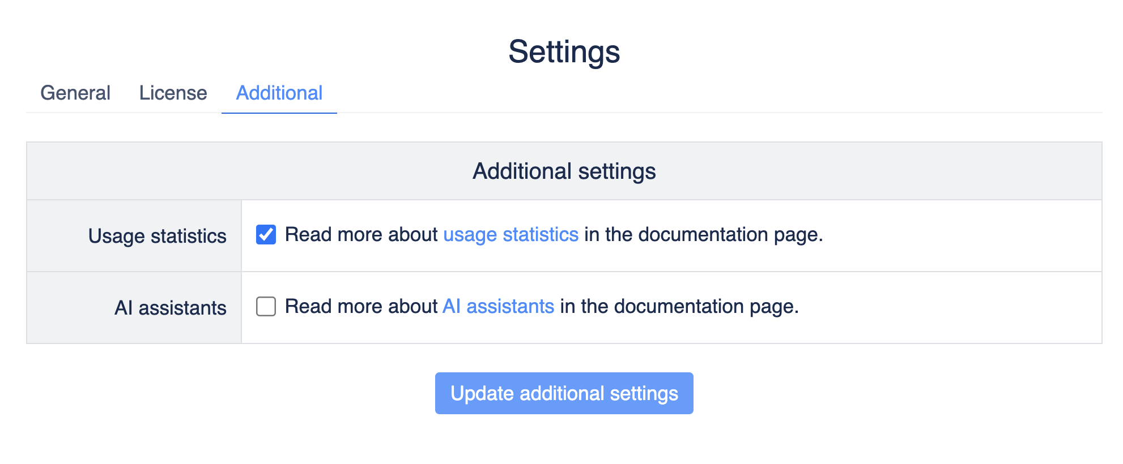Open the usage statistics documentation link
Image resolution: width=1123 pixels, height=464 pixels.
point(510,234)
